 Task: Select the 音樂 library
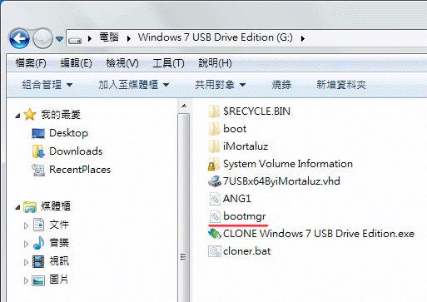click(59, 243)
